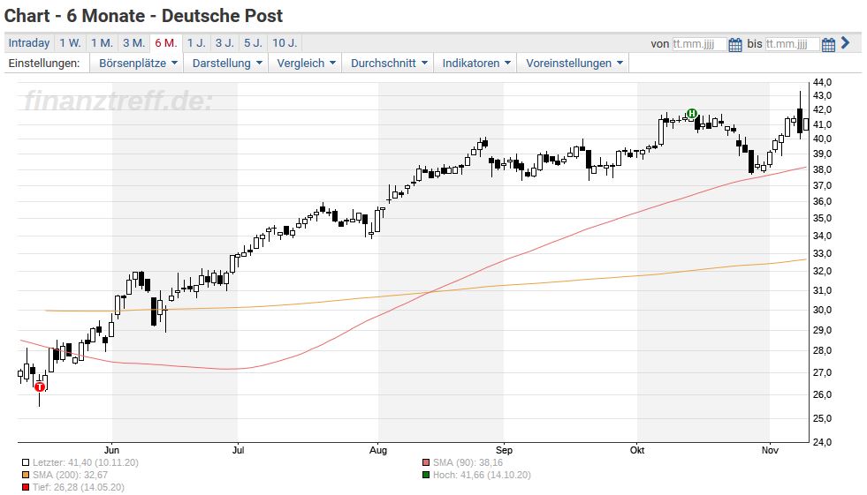Click 'Hoch: 41,66 (14.10.20)' legend text
Image resolution: width=867 pixels, height=495 pixels.
482,475
